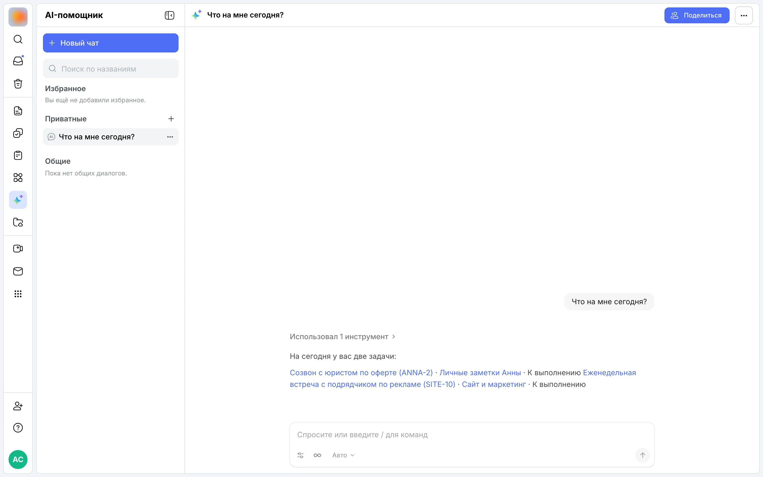Open the apps grid shapes icon
This screenshot has width=763, height=477.
pos(18,178)
